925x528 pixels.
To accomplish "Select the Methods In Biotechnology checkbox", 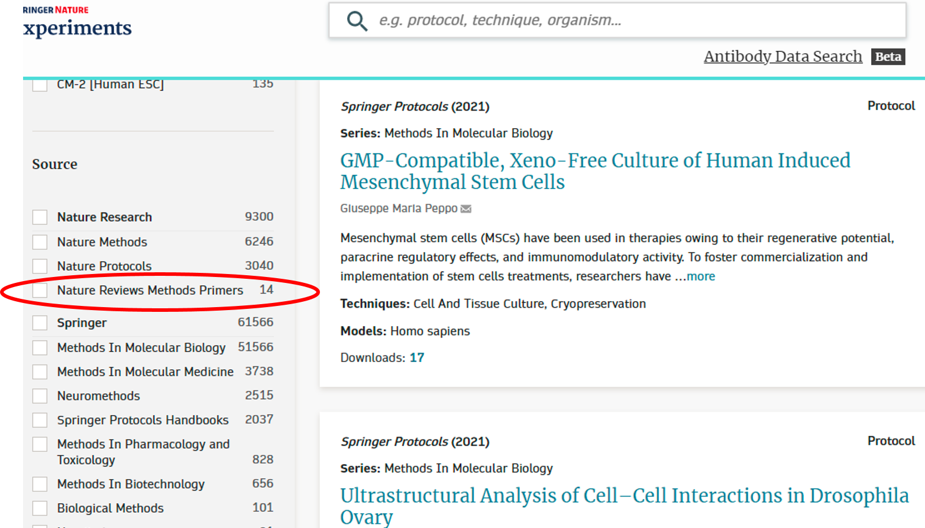I will tap(40, 484).
